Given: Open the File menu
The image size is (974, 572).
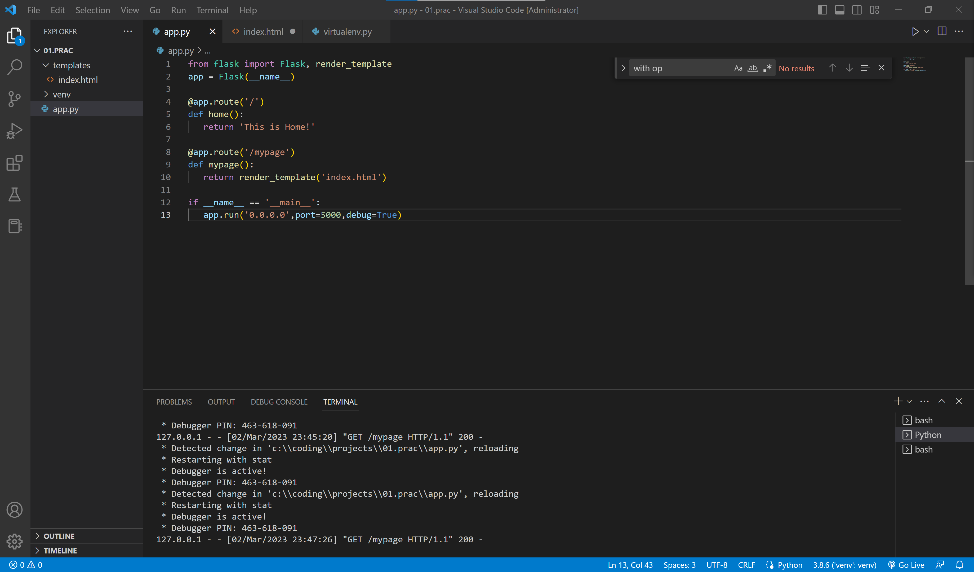Looking at the screenshot, I should point(34,10).
